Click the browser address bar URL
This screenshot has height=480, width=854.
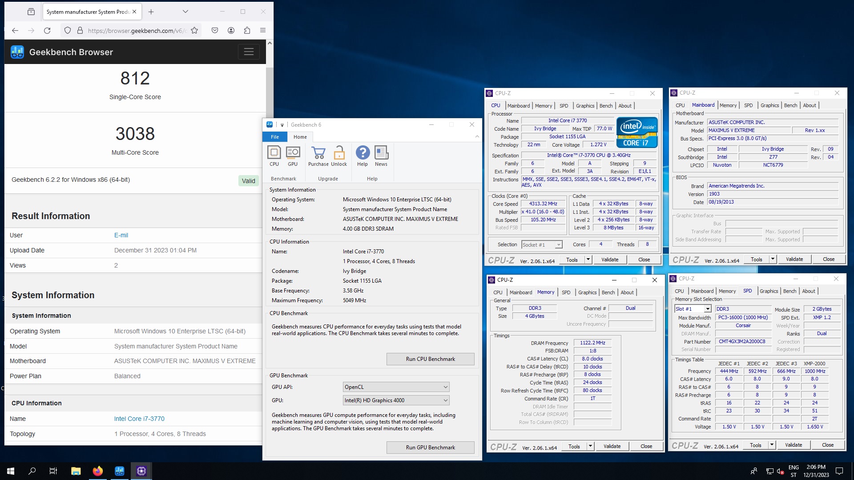coord(137,30)
